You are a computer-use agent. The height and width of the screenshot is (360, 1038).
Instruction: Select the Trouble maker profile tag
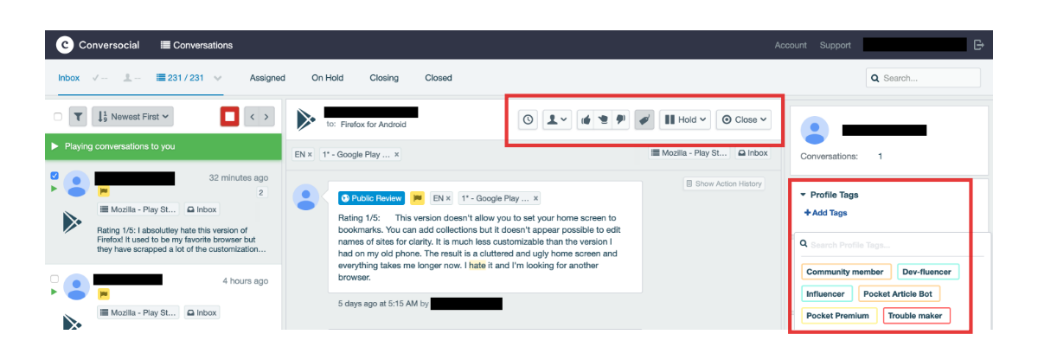[x=915, y=316]
